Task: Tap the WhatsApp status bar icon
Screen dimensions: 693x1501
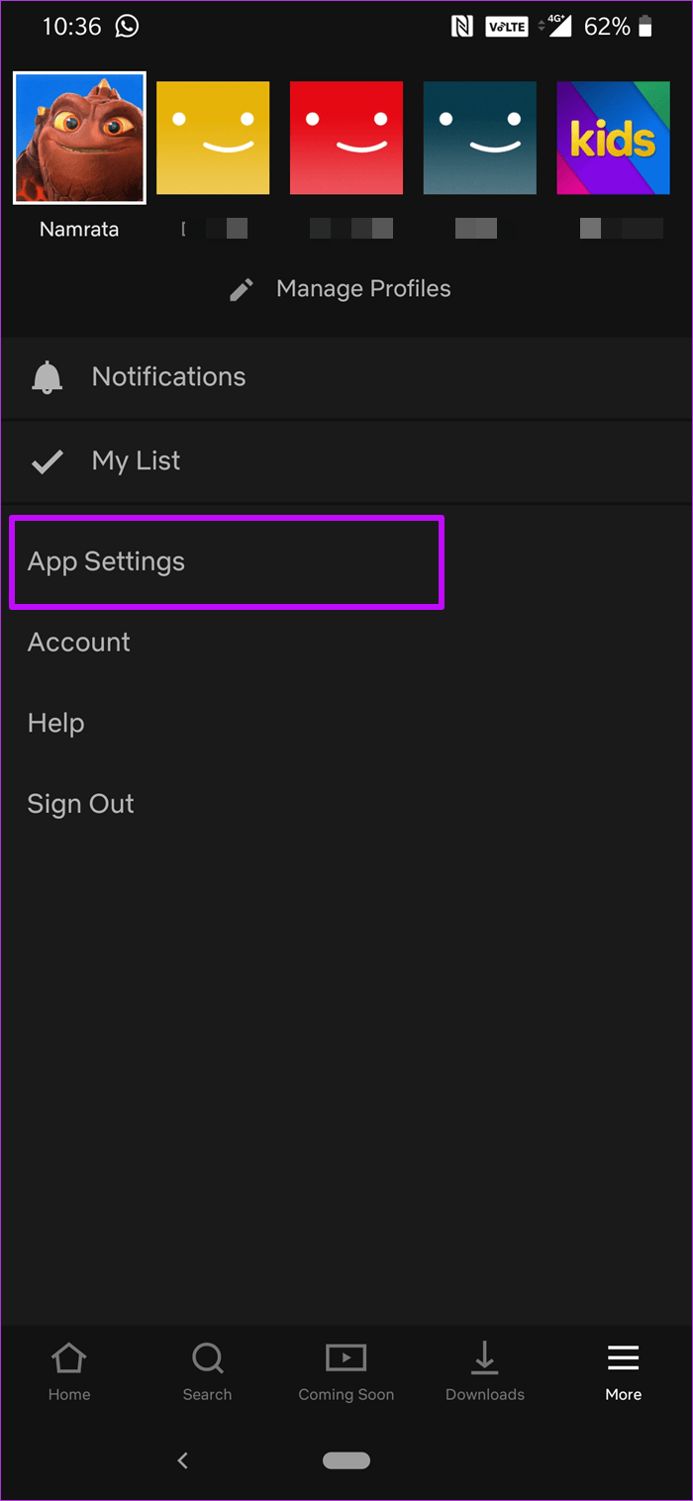Action: 127,27
